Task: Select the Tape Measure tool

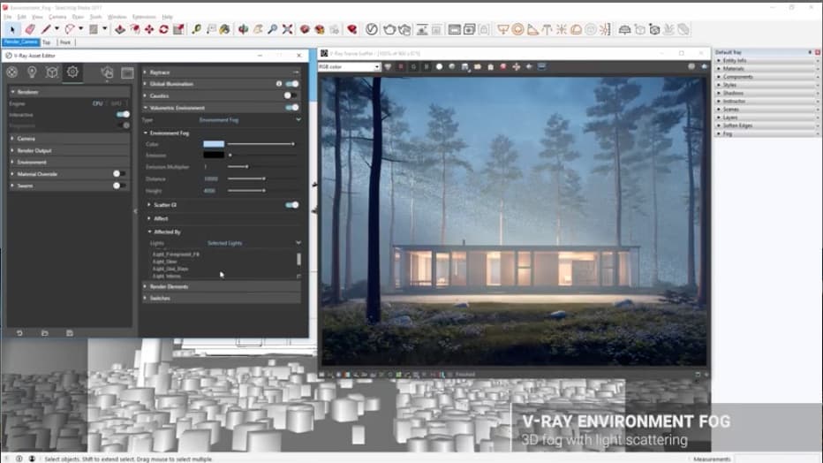Action: 196,29
